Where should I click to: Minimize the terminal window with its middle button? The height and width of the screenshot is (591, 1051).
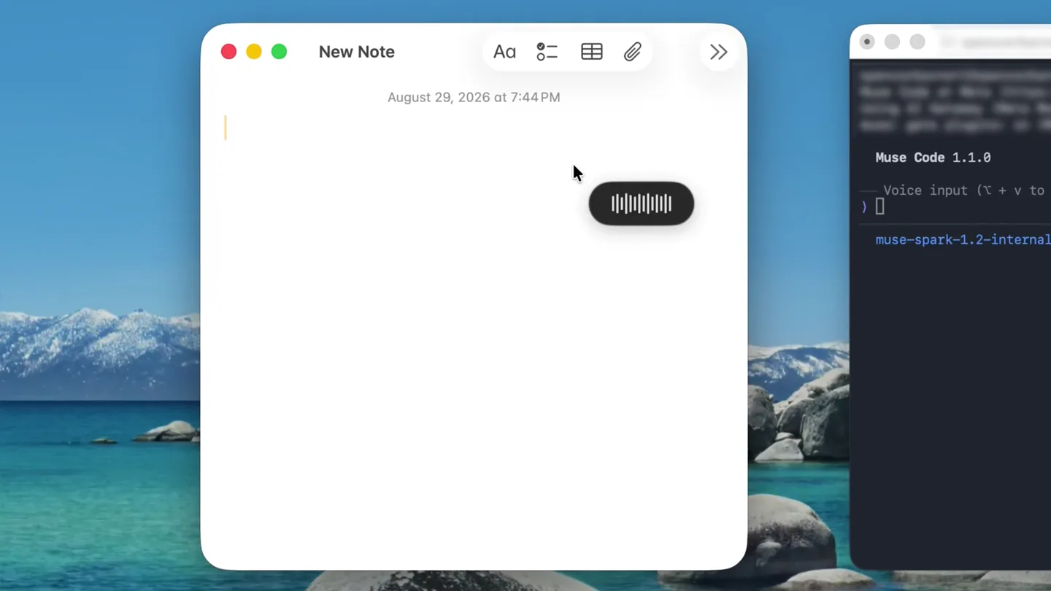[x=892, y=42]
